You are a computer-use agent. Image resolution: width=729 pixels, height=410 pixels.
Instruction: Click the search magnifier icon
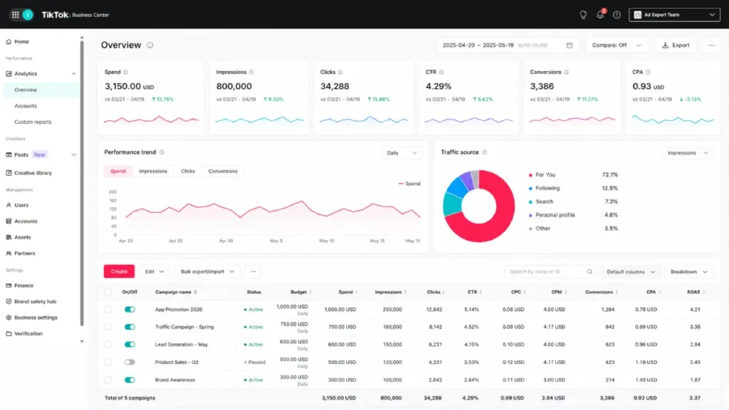coord(589,271)
